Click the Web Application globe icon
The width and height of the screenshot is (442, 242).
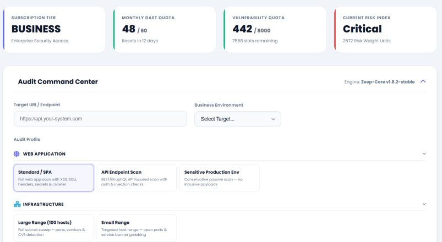click(x=17, y=154)
